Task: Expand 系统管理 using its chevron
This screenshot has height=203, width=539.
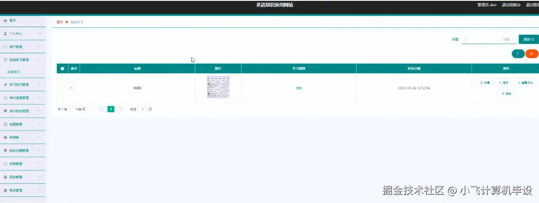Action: 39,177
